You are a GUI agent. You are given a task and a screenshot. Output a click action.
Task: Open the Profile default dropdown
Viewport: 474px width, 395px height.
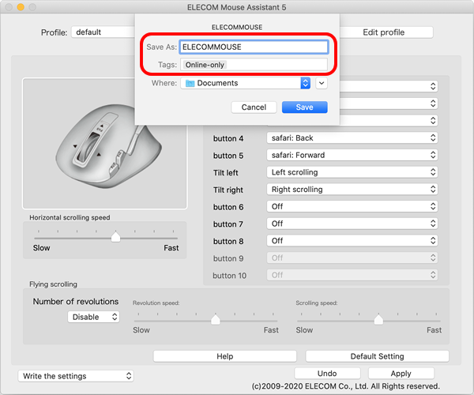[103, 32]
